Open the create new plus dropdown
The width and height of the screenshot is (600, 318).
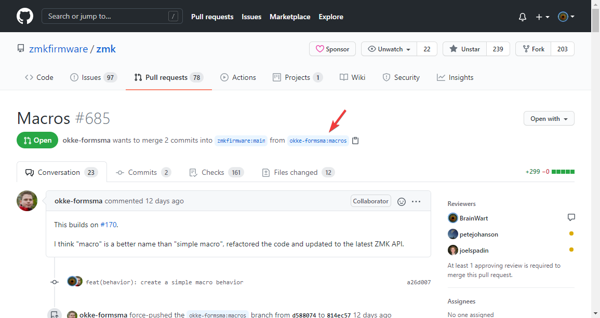[542, 17]
